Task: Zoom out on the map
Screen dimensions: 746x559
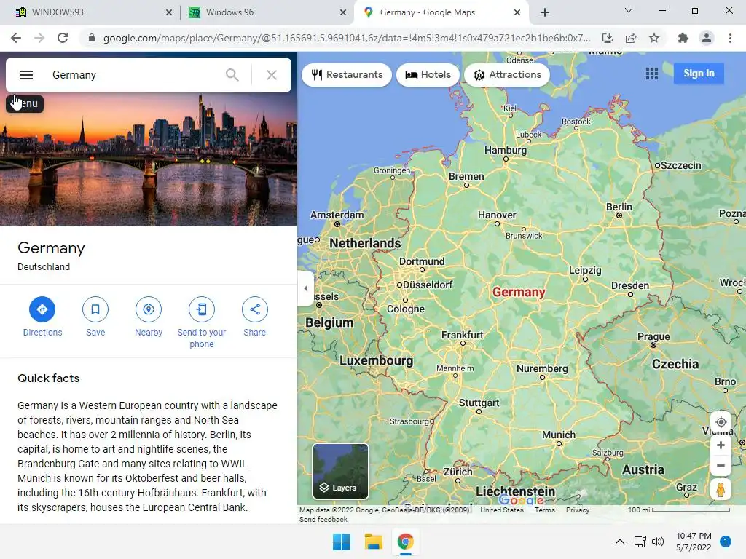Action: coord(721,465)
